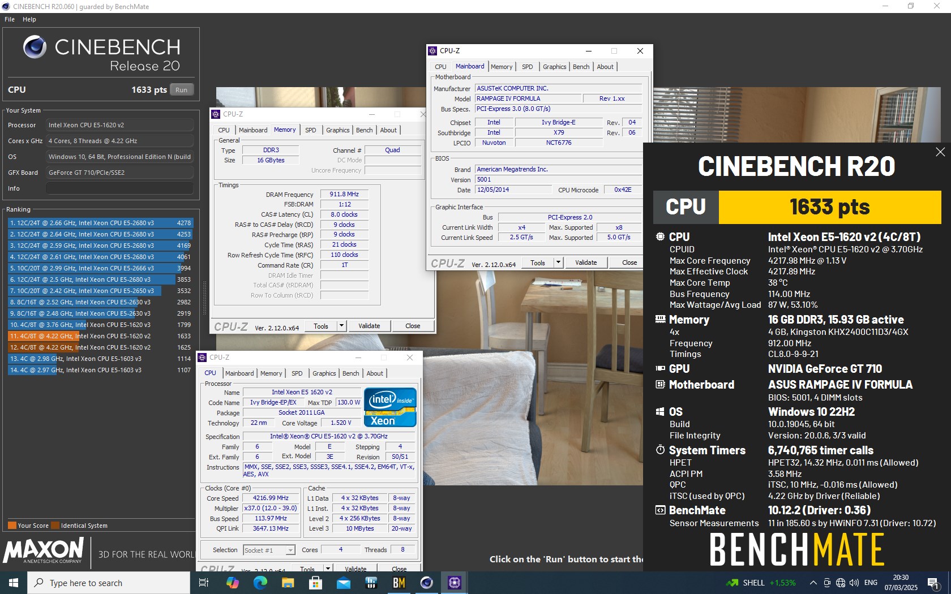This screenshot has height=594, width=951.
Task: Open File Explorer from the taskbar
Action: tap(288, 583)
